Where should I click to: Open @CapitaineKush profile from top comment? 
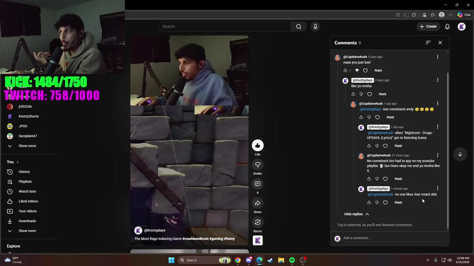click(x=355, y=57)
